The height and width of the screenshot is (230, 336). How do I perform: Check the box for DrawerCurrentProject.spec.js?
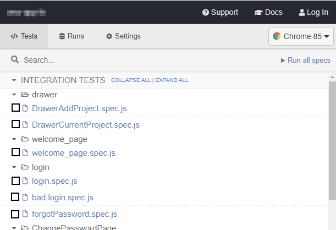point(15,124)
